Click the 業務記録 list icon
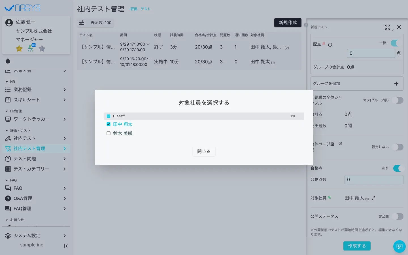408x255 pixels. (8, 90)
